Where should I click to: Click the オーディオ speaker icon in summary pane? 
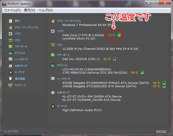click(x=53, y=106)
